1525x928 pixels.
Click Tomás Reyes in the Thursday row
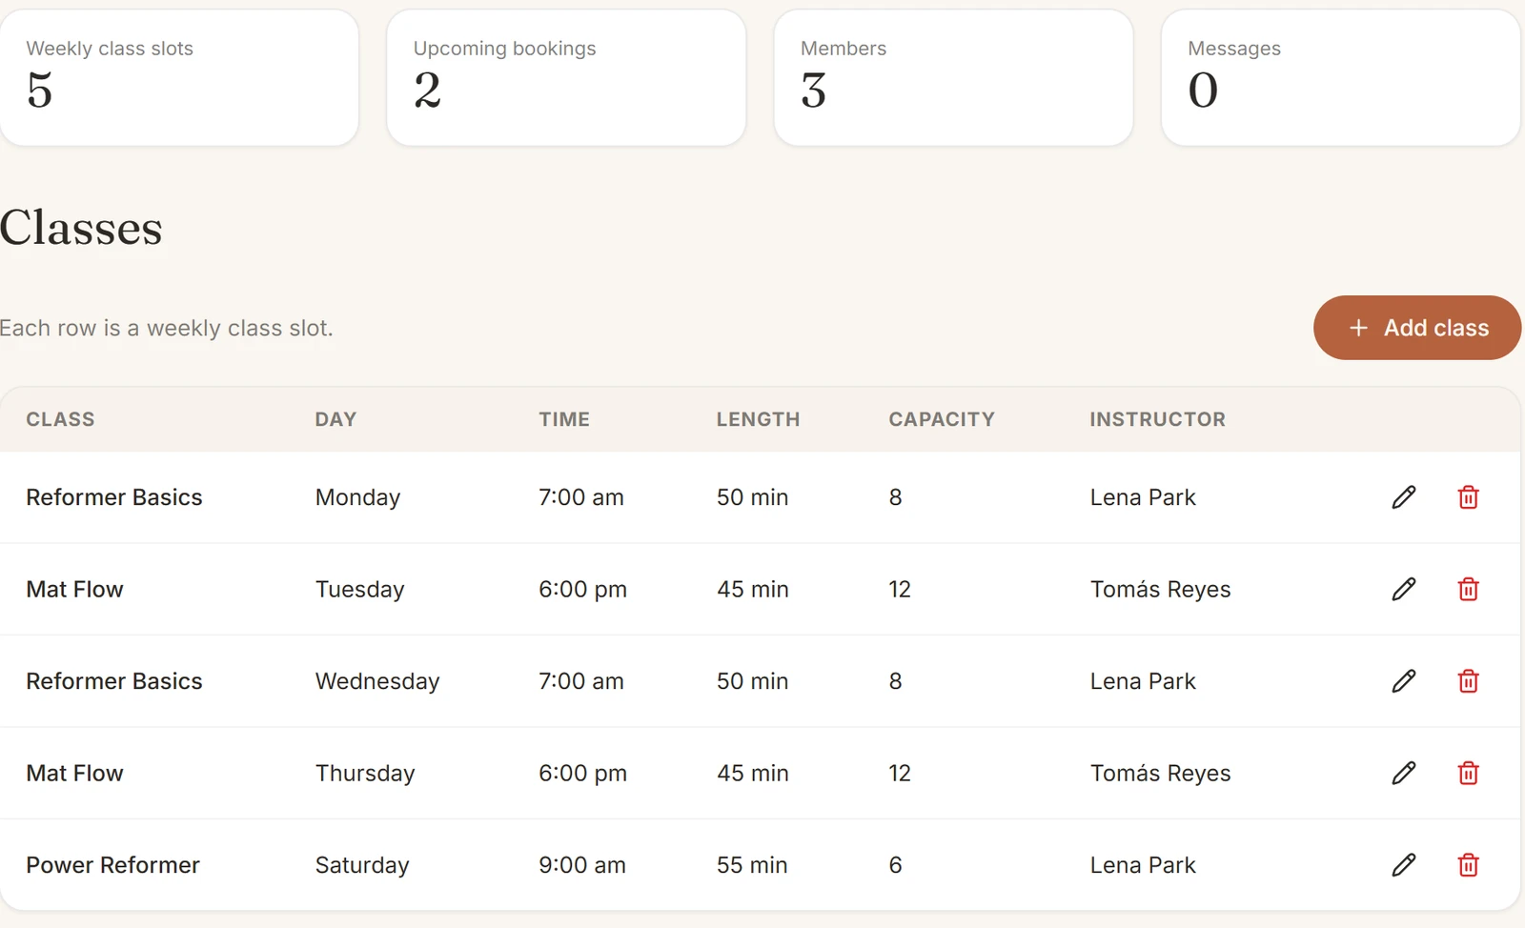(1160, 773)
